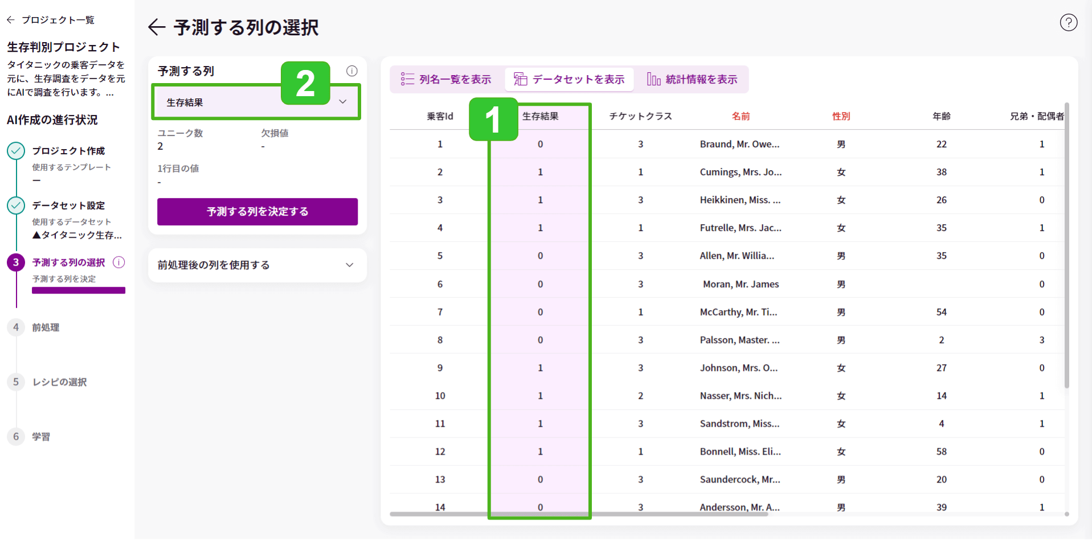
Task: Click the チケットクラス column header
Action: [640, 116]
